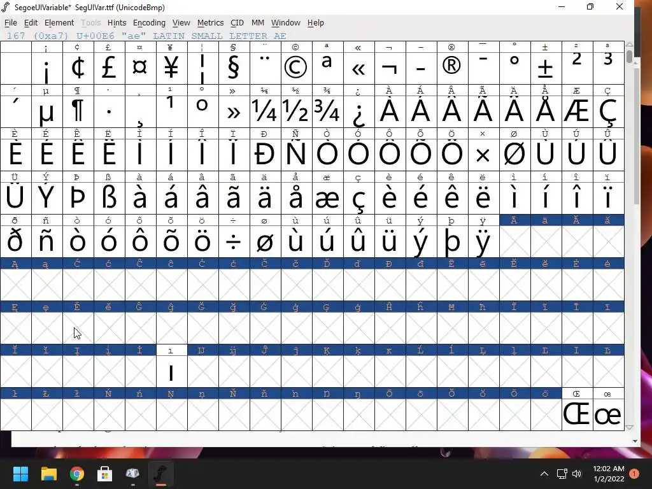Open the Windows Start menu

tap(20, 474)
